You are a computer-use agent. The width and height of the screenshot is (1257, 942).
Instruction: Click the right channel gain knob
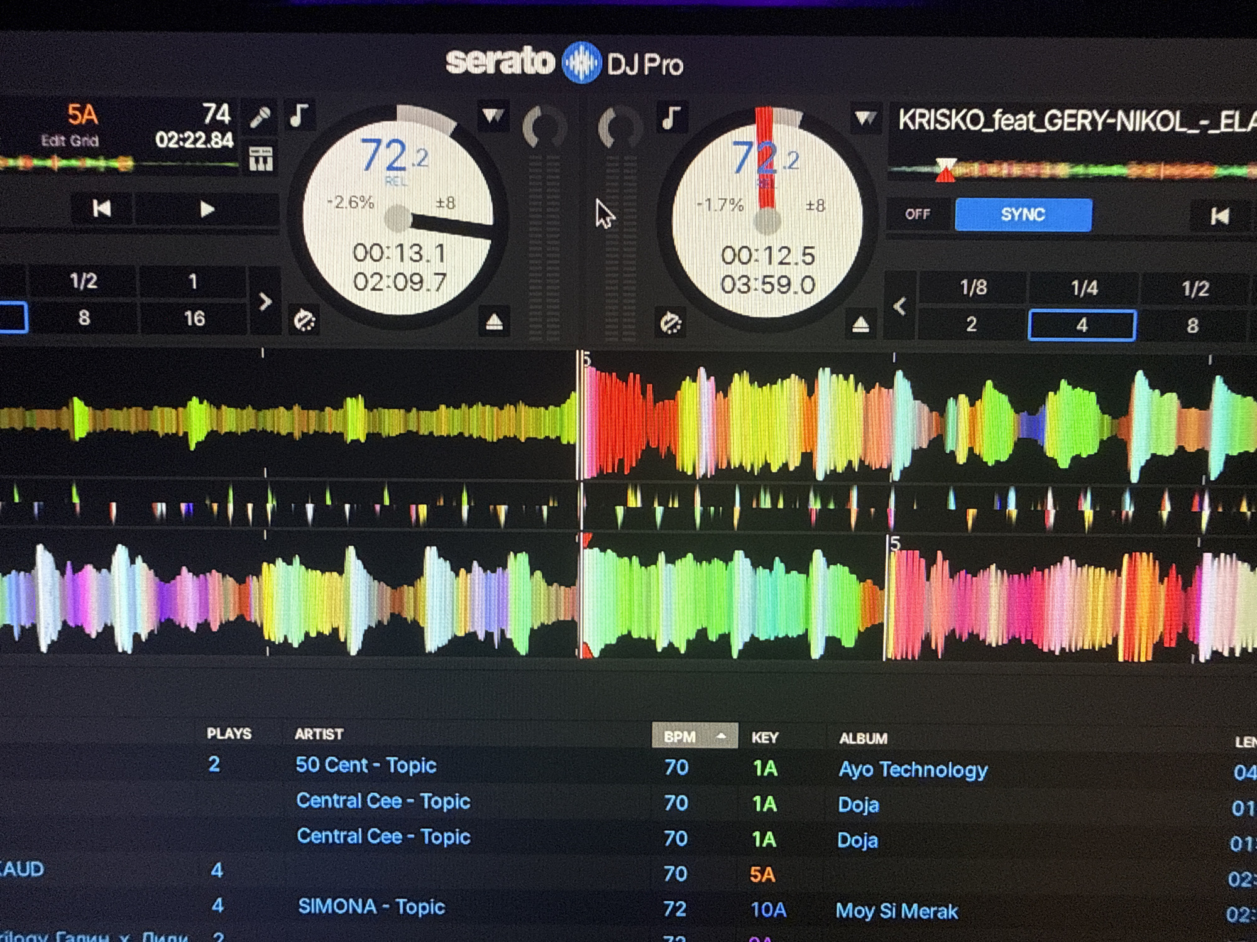click(619, 127)
